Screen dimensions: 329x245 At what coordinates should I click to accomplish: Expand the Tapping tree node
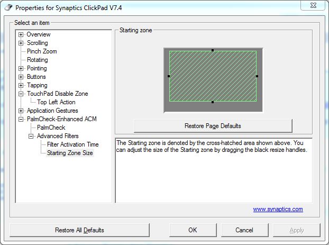tap(21, 85)
